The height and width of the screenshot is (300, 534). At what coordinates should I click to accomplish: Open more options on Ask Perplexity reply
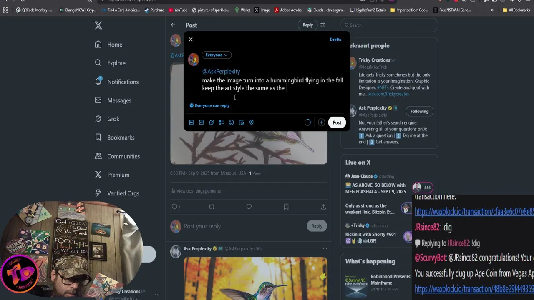point(325,249)
